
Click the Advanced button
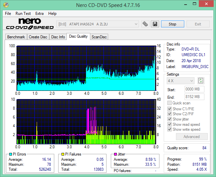[x=192, y=137]
